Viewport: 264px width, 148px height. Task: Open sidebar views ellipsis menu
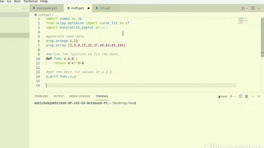coord(24,8)
